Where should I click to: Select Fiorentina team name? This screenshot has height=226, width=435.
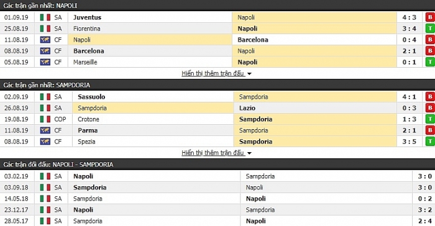tap(87, 29)
